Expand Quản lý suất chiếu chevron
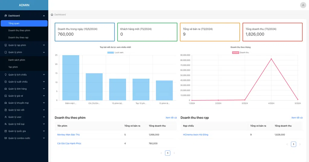This screenshot has height=162, width=309. tap(44, 82)
